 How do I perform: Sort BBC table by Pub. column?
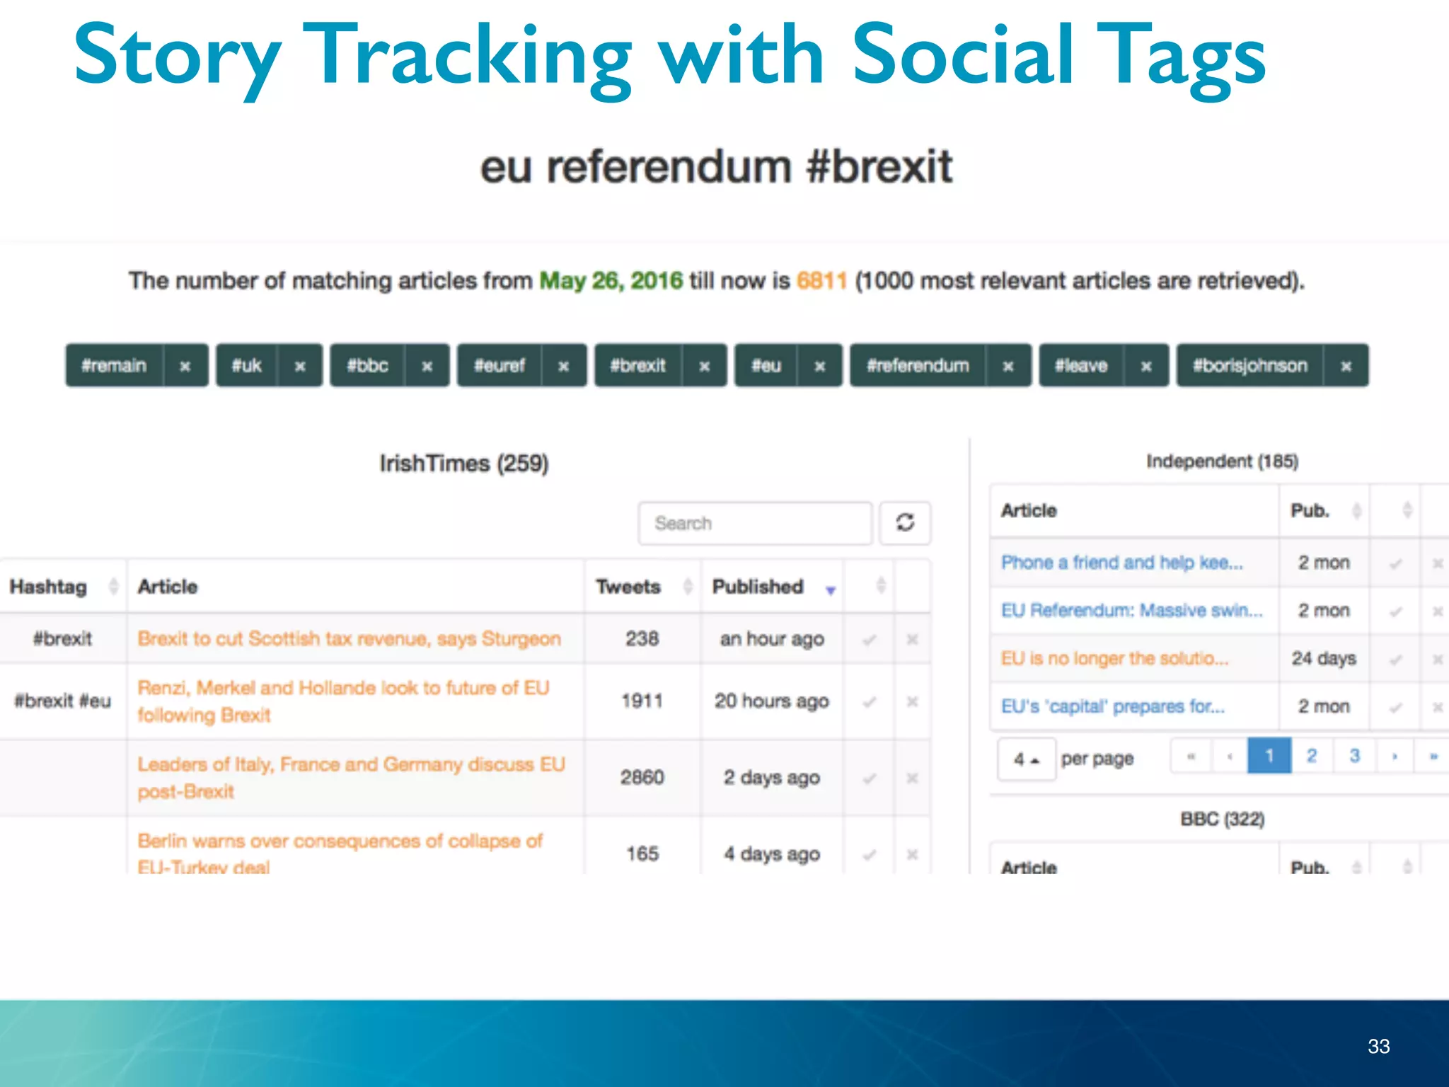click(x=1324, y=859)
